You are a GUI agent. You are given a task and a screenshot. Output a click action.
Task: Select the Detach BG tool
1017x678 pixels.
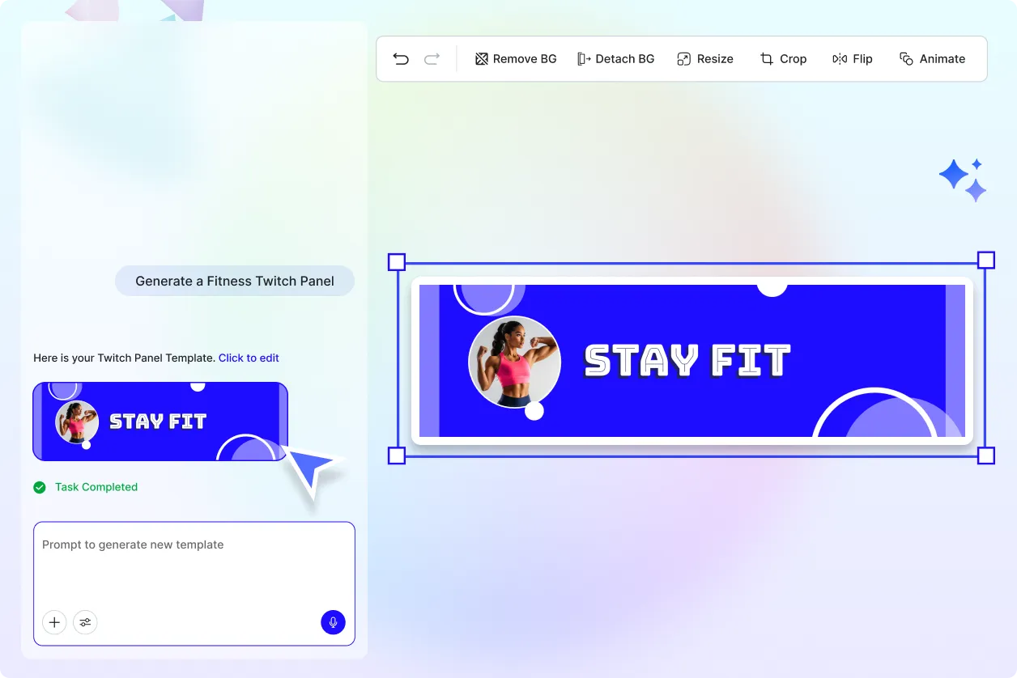615,58
